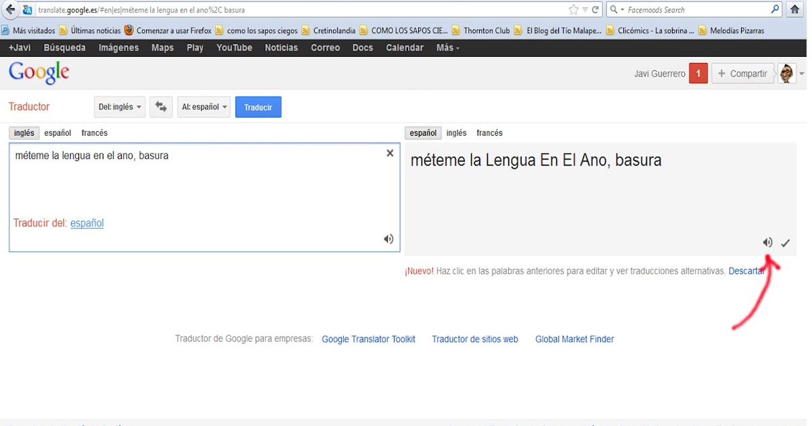This screenshot has height=426, width=812.
Task: Click the word basura in translation
Action: pyautogui.click(x=638, y=160)
